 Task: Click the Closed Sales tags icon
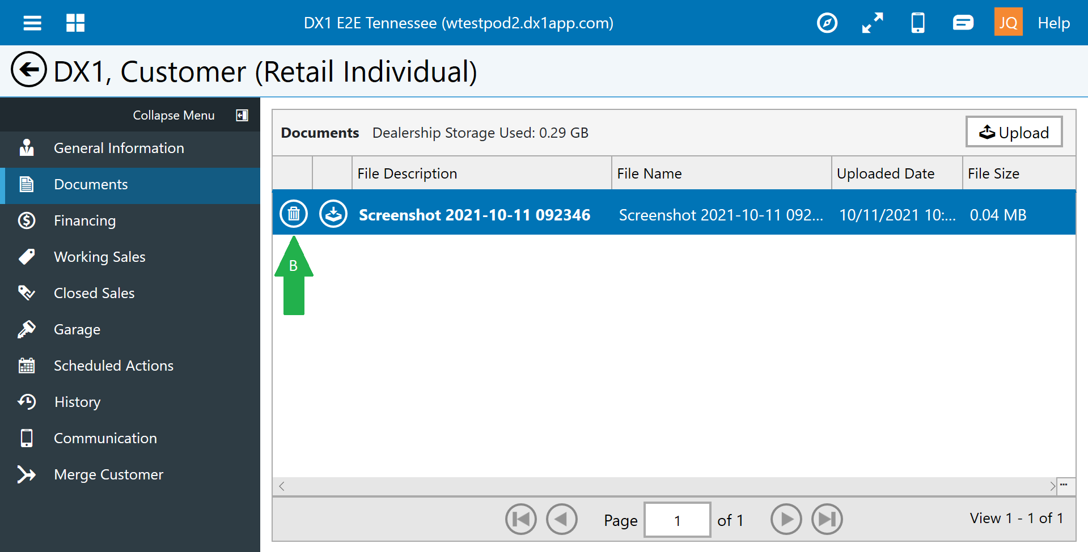point(27,293)
